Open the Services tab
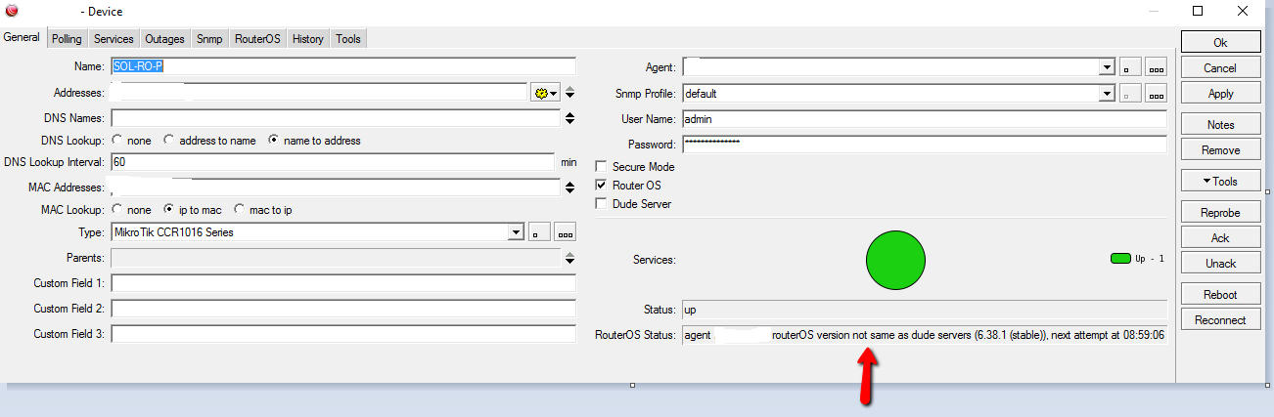 114,39
